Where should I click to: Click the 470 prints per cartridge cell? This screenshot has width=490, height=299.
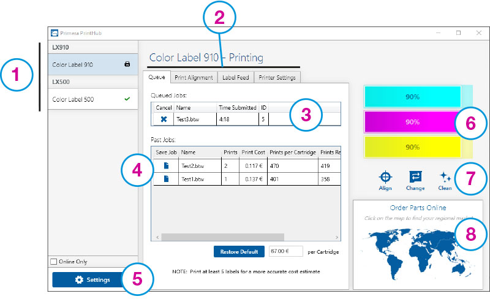point(293,166)
